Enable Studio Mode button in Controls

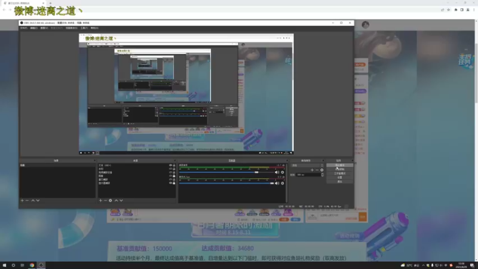click(x=339, y=173)
